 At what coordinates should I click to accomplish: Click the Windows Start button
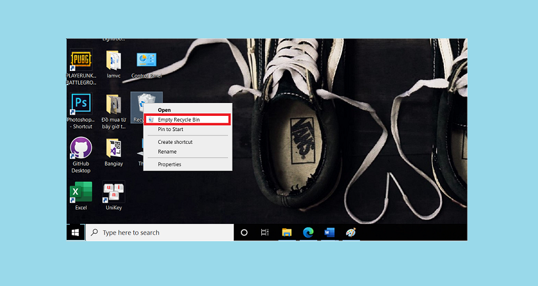pos(75,233)
